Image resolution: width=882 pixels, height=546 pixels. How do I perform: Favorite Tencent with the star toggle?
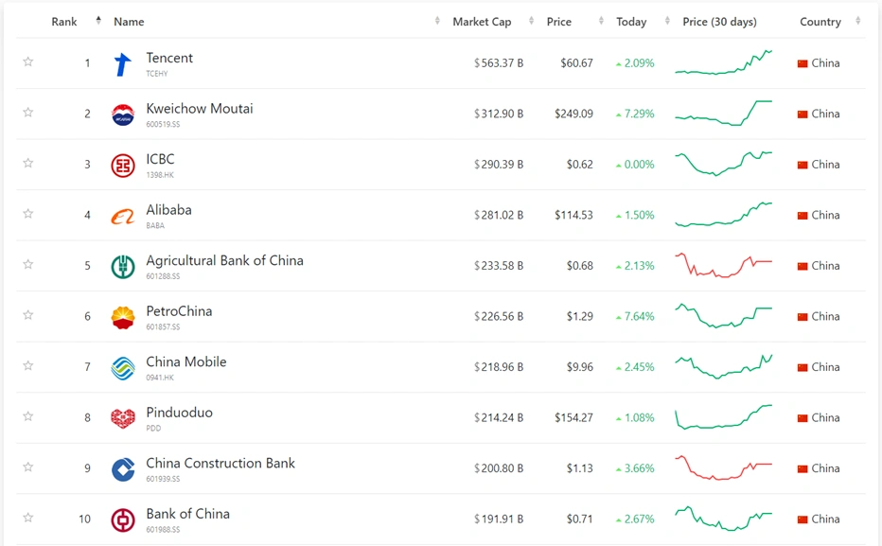pos(28,62)
